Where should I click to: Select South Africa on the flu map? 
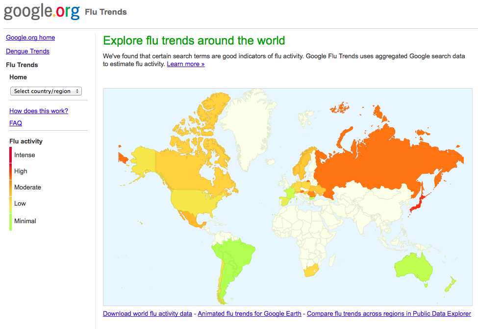311,270
